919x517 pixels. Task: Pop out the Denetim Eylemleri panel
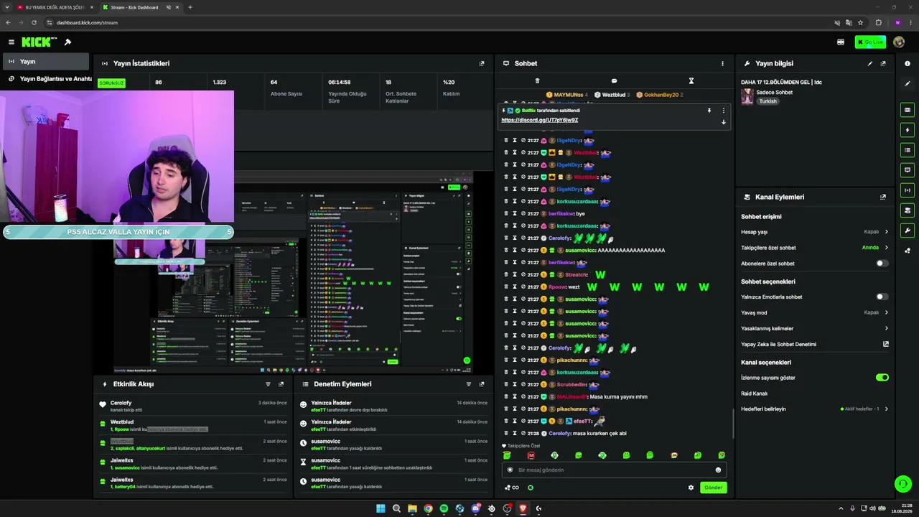tap(482, 384)
